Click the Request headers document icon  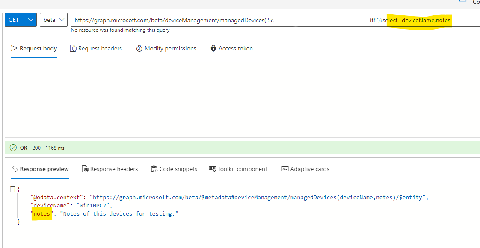73,48
